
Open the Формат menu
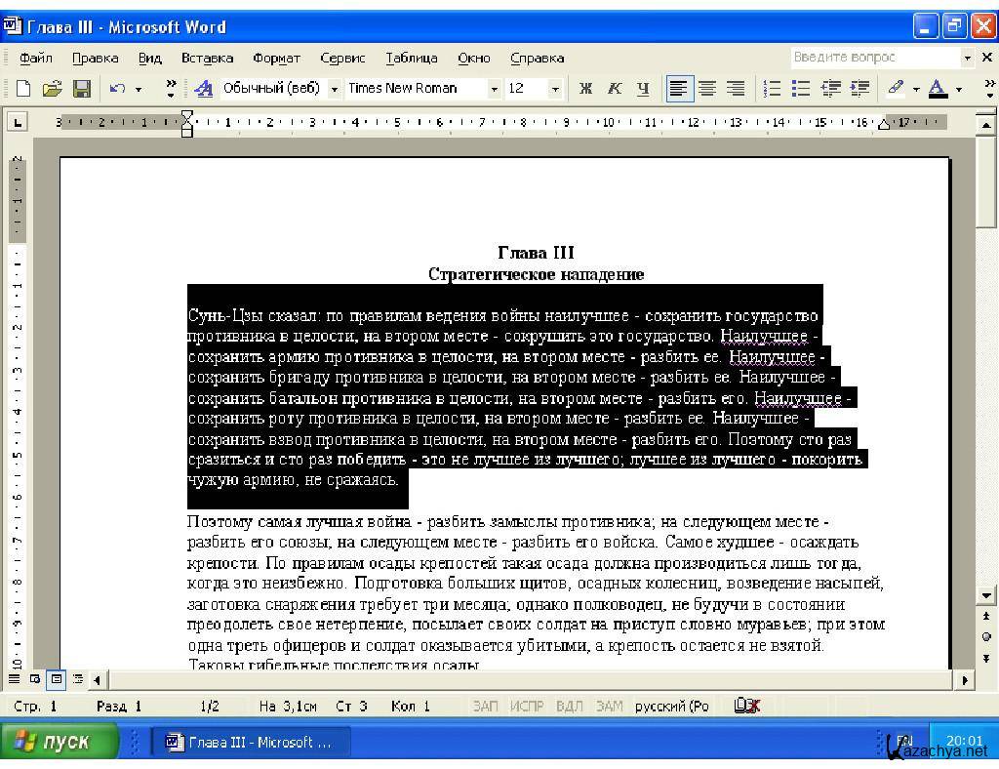pos(276,58)
